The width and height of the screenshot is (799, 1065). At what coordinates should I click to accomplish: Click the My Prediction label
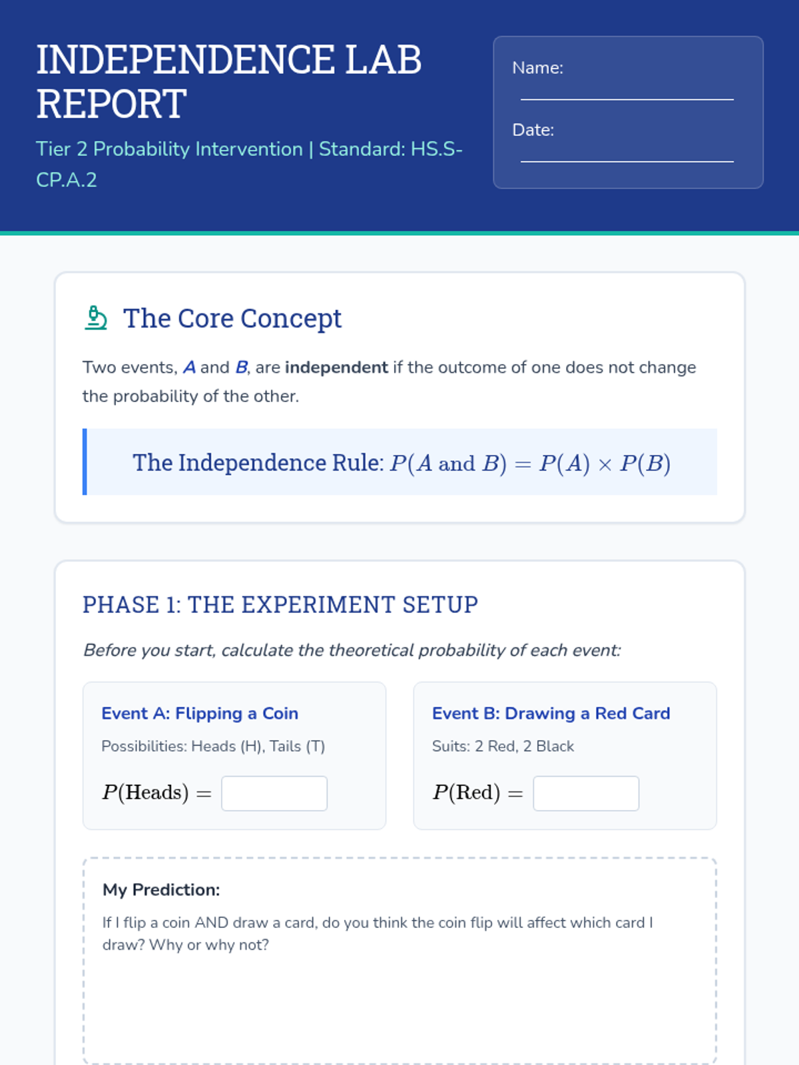coord(161,890)
